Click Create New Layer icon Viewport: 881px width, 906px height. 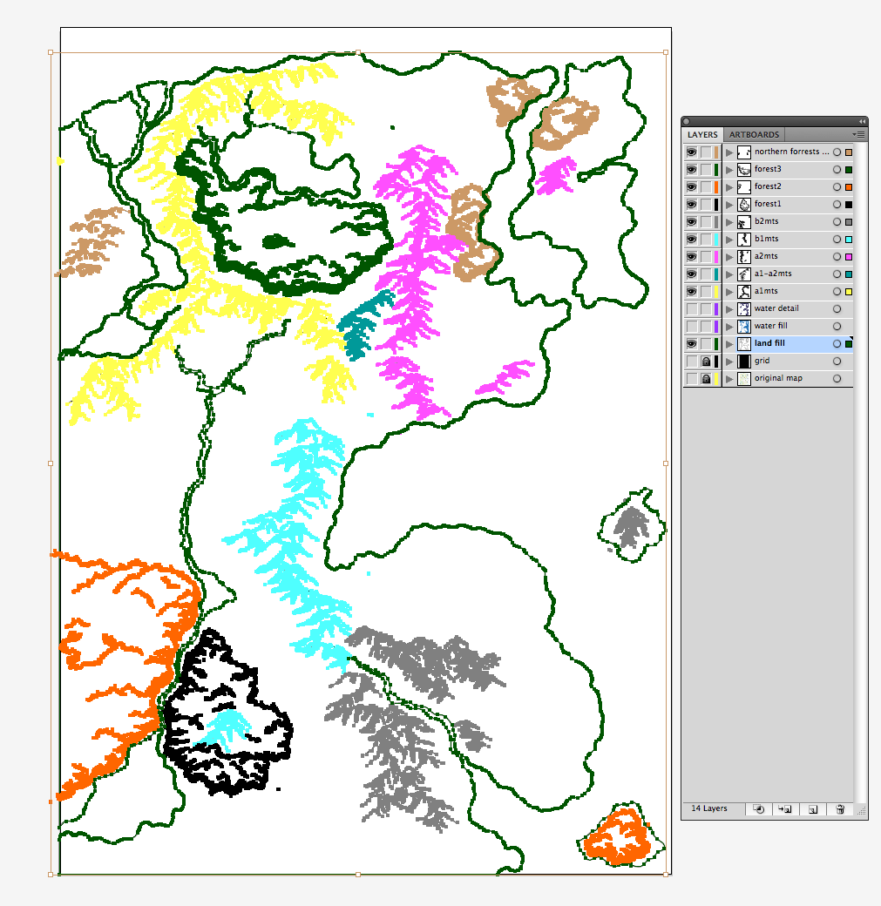[813, 809]
